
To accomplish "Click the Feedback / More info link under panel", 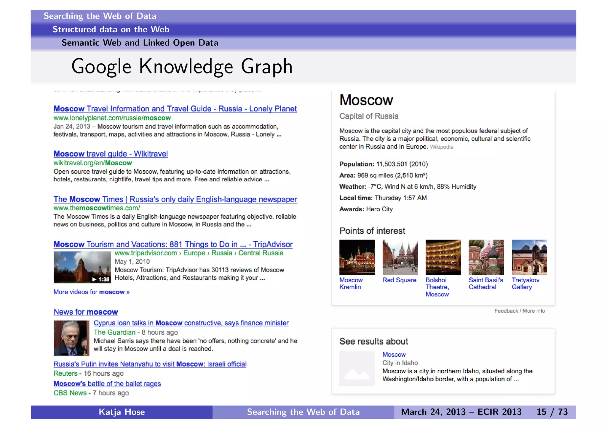I will pyautogui.click(x=520, y=311).
